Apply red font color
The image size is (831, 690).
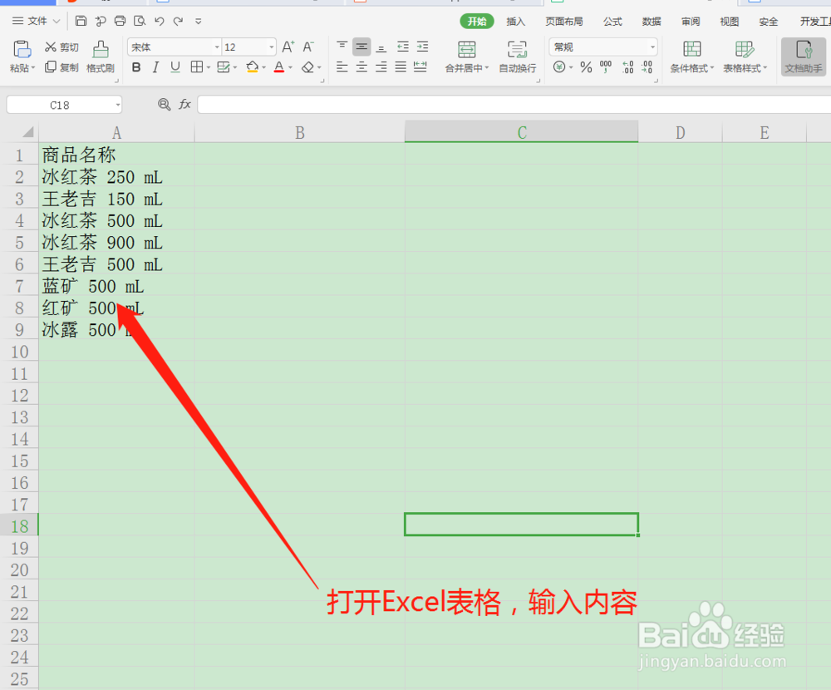pos(279,67)
